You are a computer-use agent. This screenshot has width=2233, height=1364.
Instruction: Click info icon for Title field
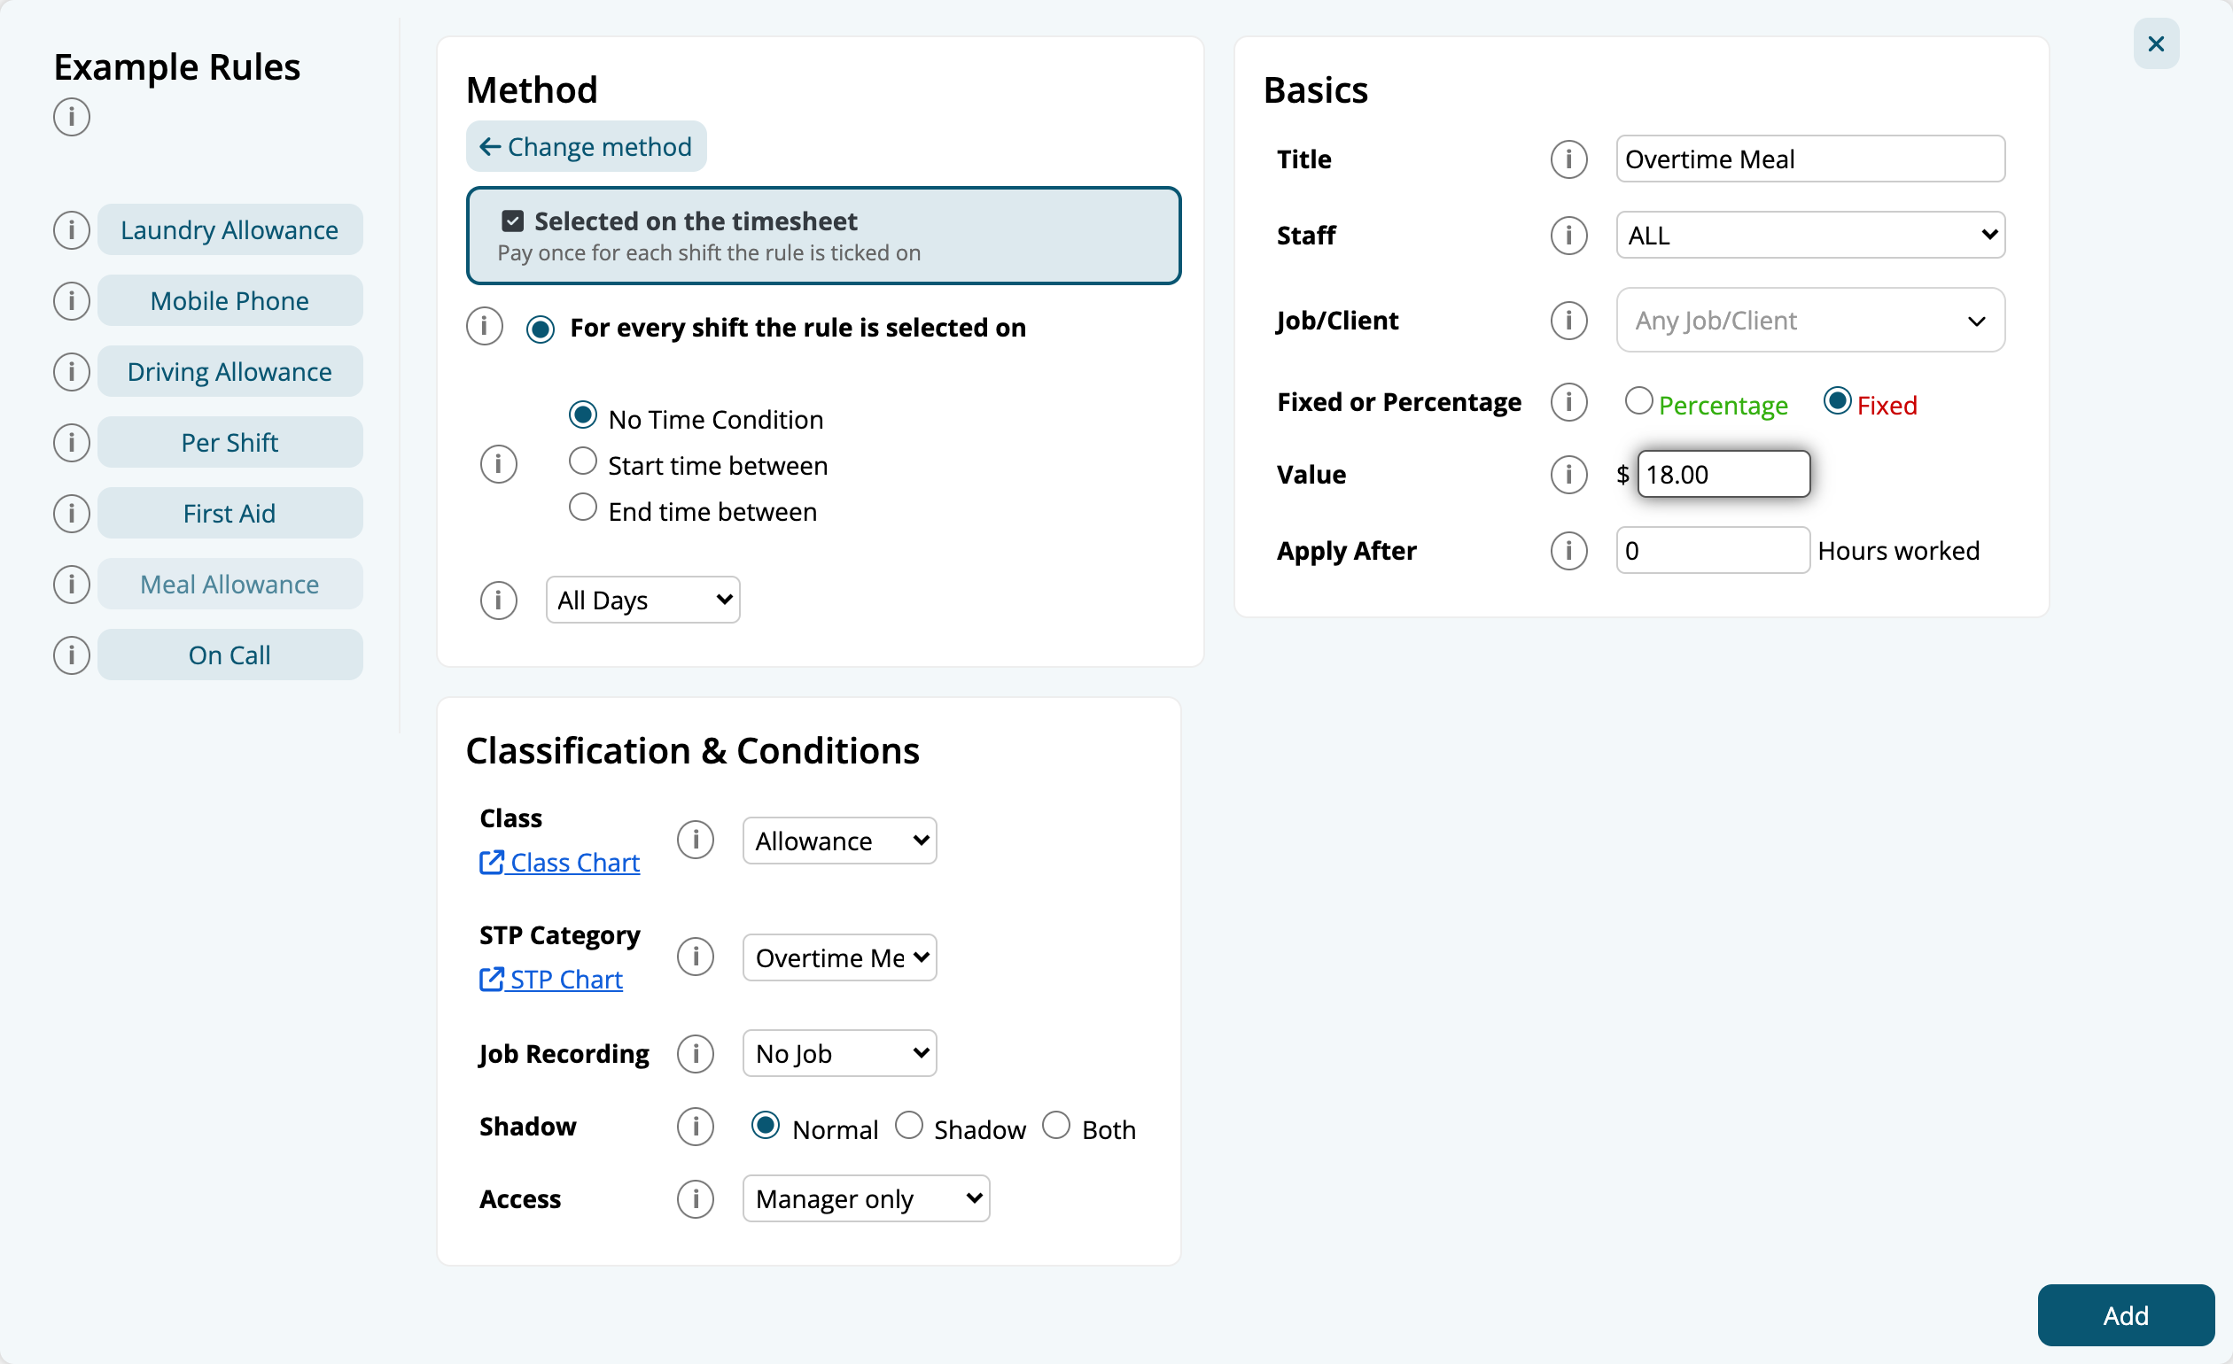1568,159
